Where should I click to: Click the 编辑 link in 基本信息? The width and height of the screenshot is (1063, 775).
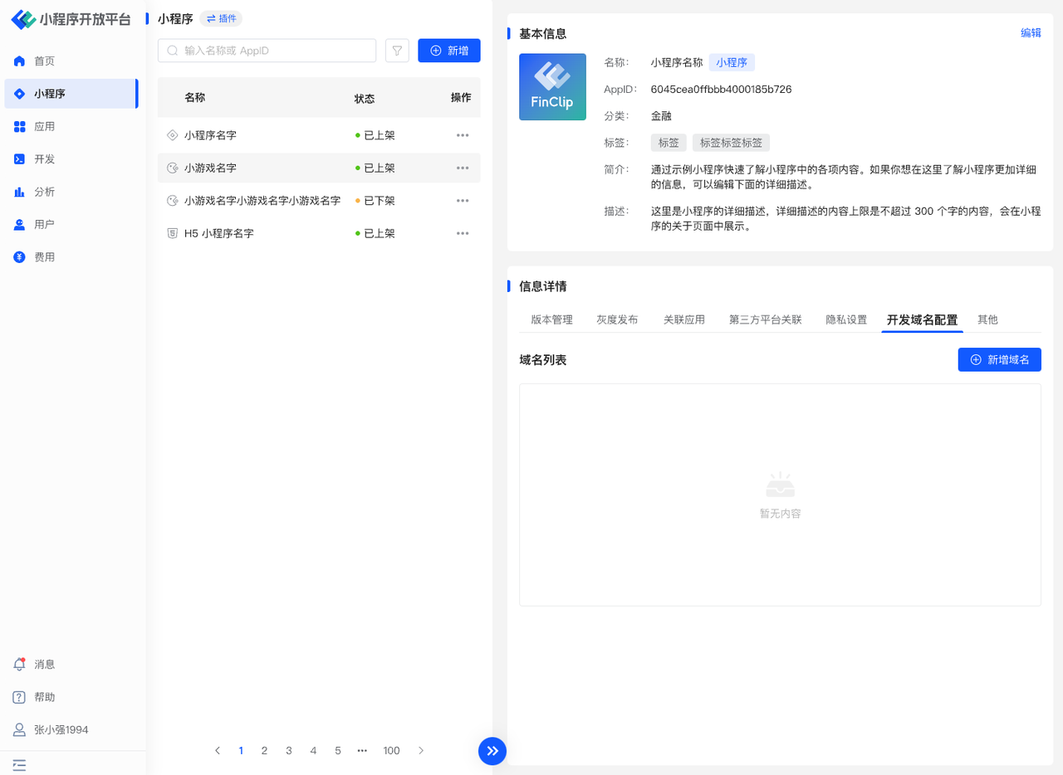tap(1031, 33)
